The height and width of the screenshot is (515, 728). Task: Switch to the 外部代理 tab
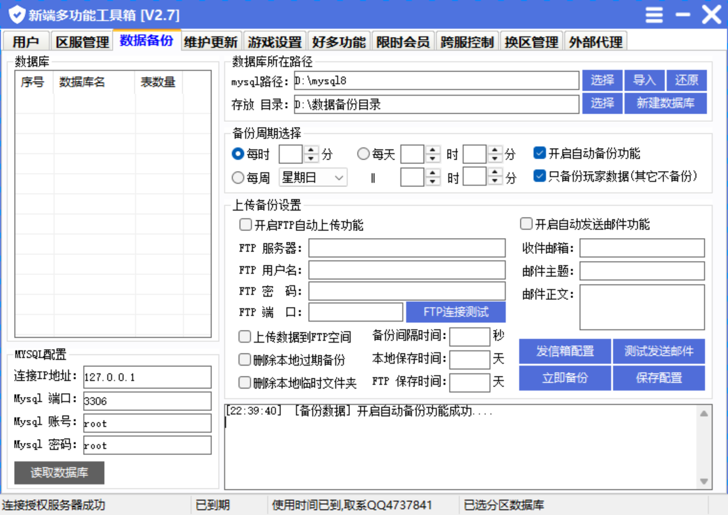coord(595,41)
